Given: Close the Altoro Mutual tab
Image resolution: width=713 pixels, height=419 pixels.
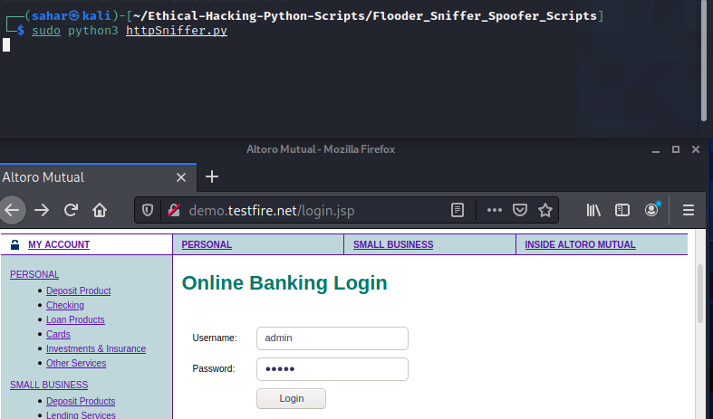Looking at the screenshot, I should [x=181, y=177].
